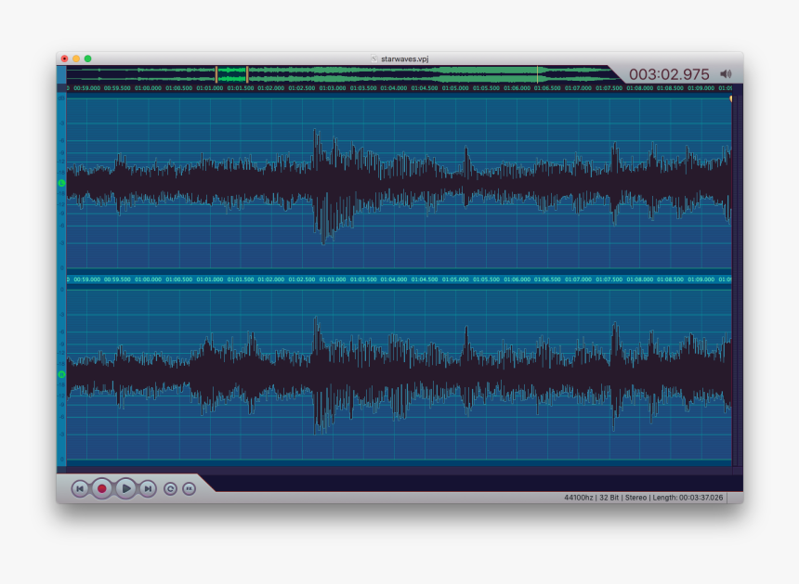Toggle loop playback
The width and height of the screenshot is (799, 584).
[170, 488]
